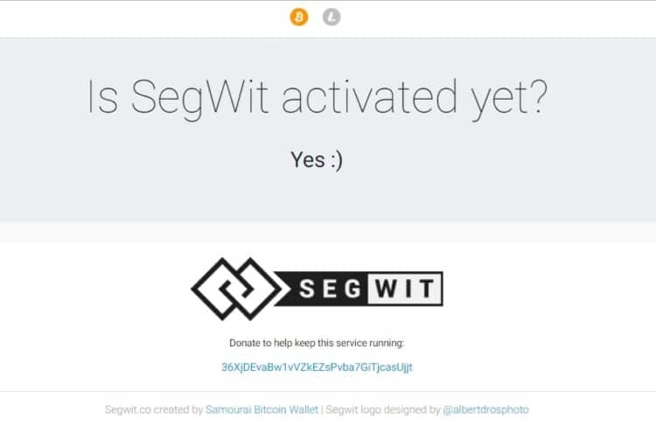Click the word "yet?" in the headline
Screen dimensions: 656x432
coord(507,99)
